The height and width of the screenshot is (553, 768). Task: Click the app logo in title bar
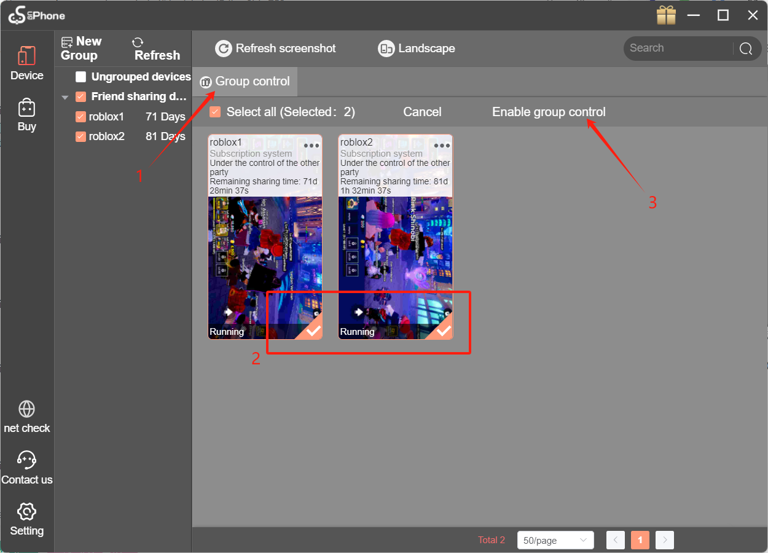(37, 16)
